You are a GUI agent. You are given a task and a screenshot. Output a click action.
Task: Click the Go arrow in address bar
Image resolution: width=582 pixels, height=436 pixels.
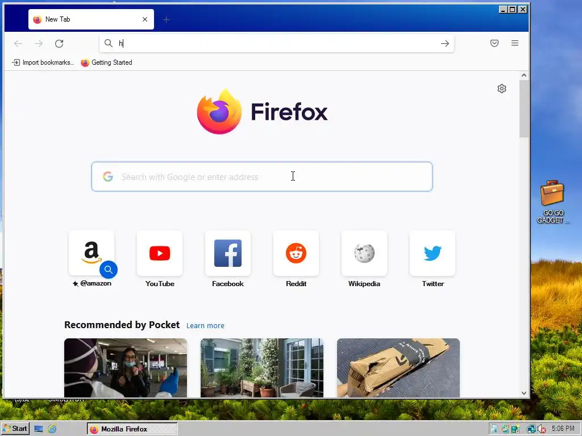point(444,43)
